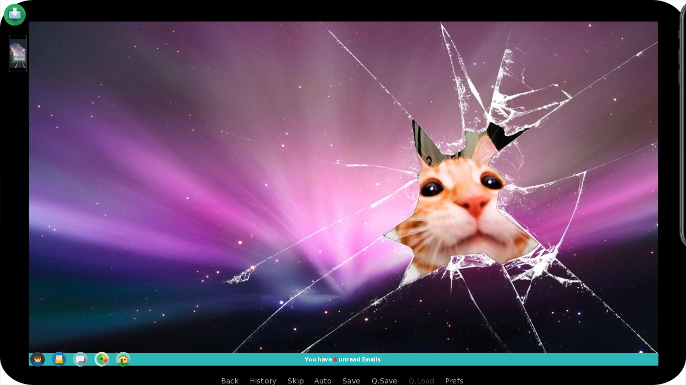Open Prefs preferences
This screenshot has height=385, width=686.
(x=454, y=381)
